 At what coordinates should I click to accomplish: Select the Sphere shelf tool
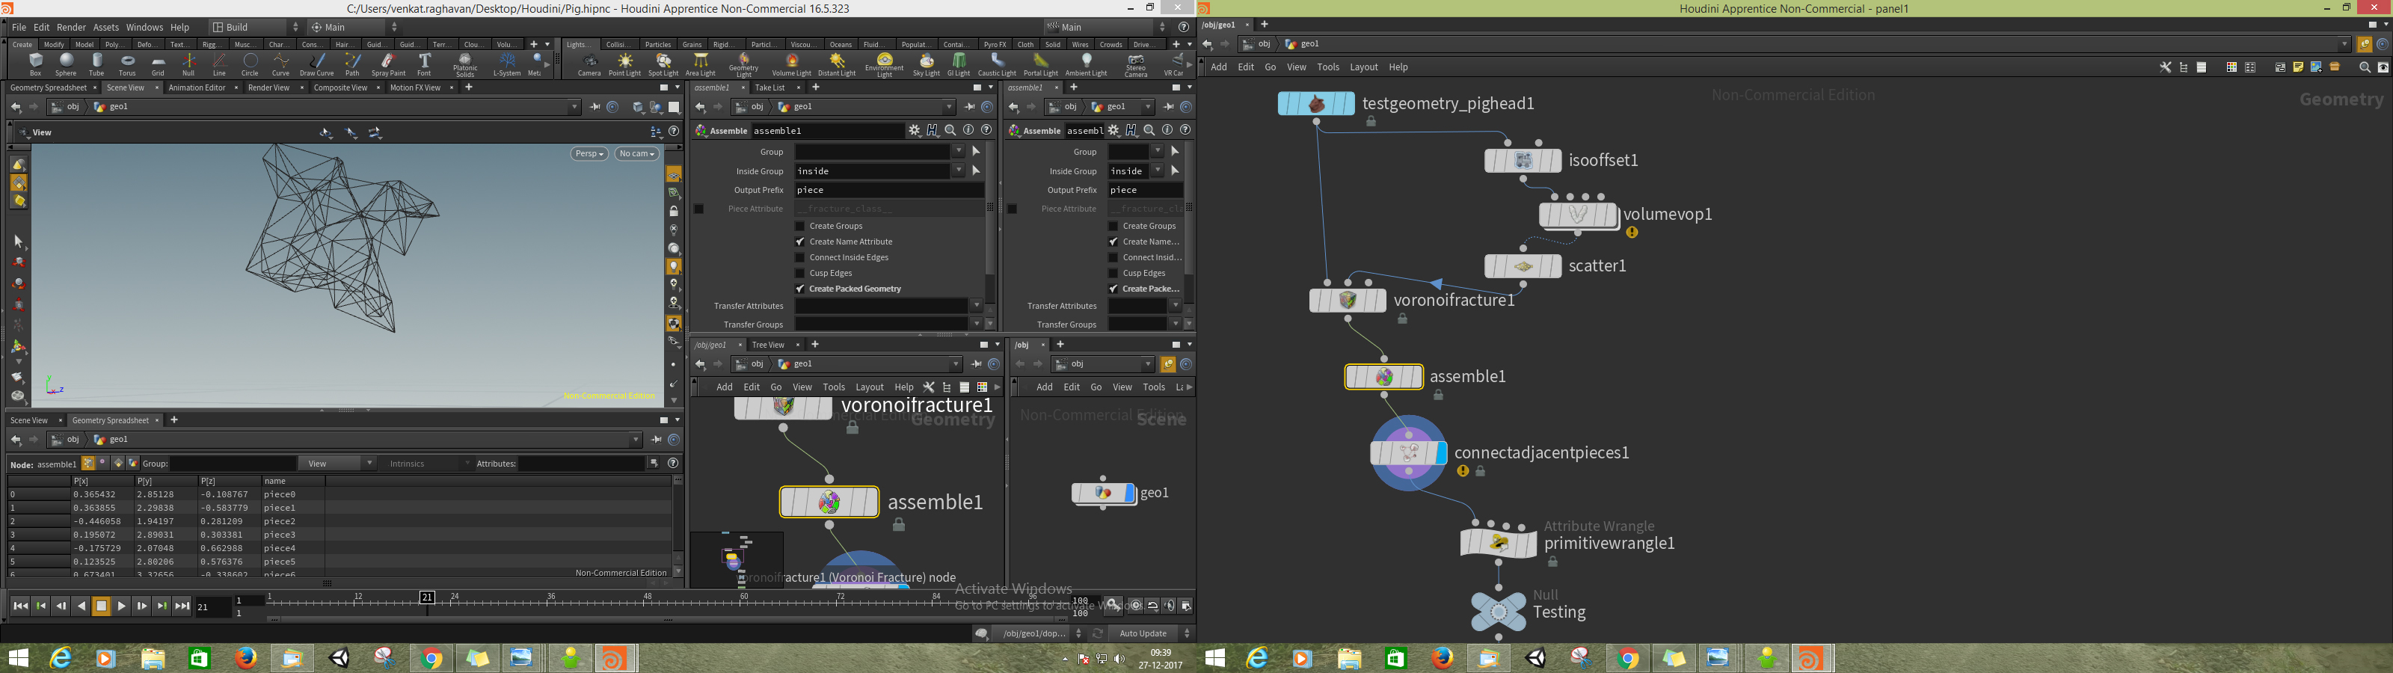coord(66,64)
